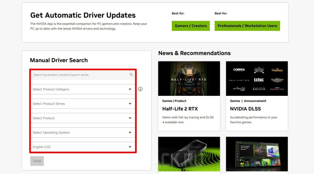Open the games logos collage thumbnail
This screenshot has width=314, height=174.
257,78
